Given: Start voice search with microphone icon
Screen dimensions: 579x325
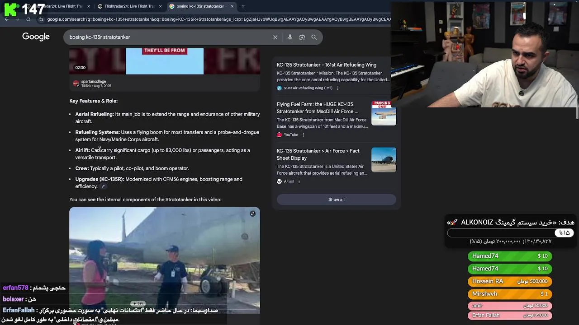Looking at the screenshot, I should pos(290,37).
